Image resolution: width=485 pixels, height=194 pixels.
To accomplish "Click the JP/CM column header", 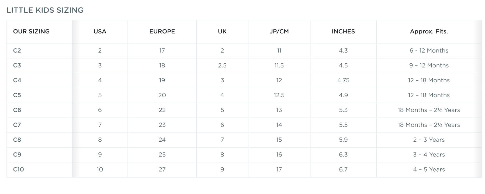I will [279, 31].
